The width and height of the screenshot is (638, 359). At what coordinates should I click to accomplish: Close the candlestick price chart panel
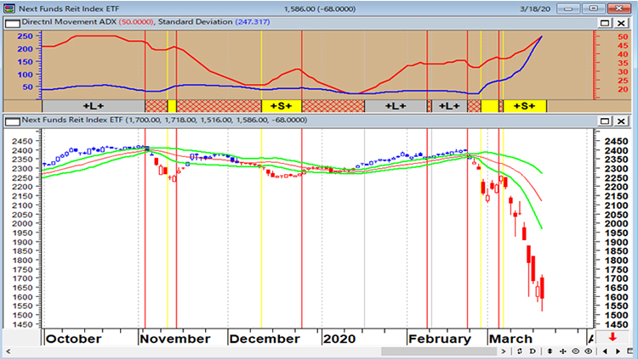click(x=622, y=121)
